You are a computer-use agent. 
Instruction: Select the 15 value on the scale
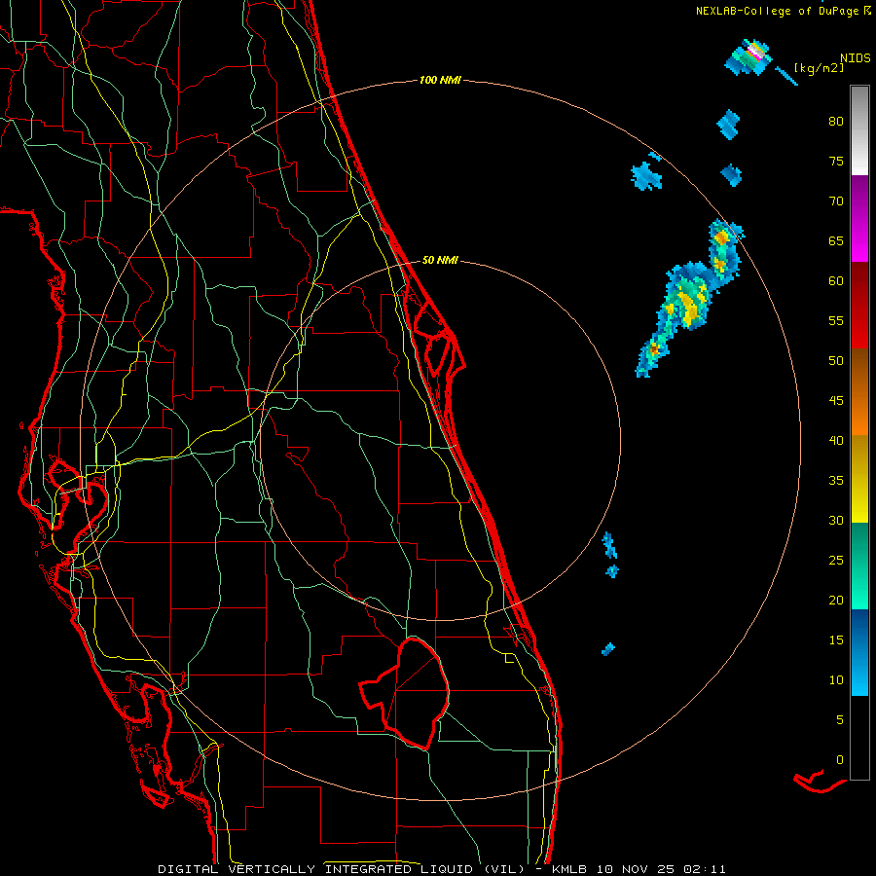[836, 640]
